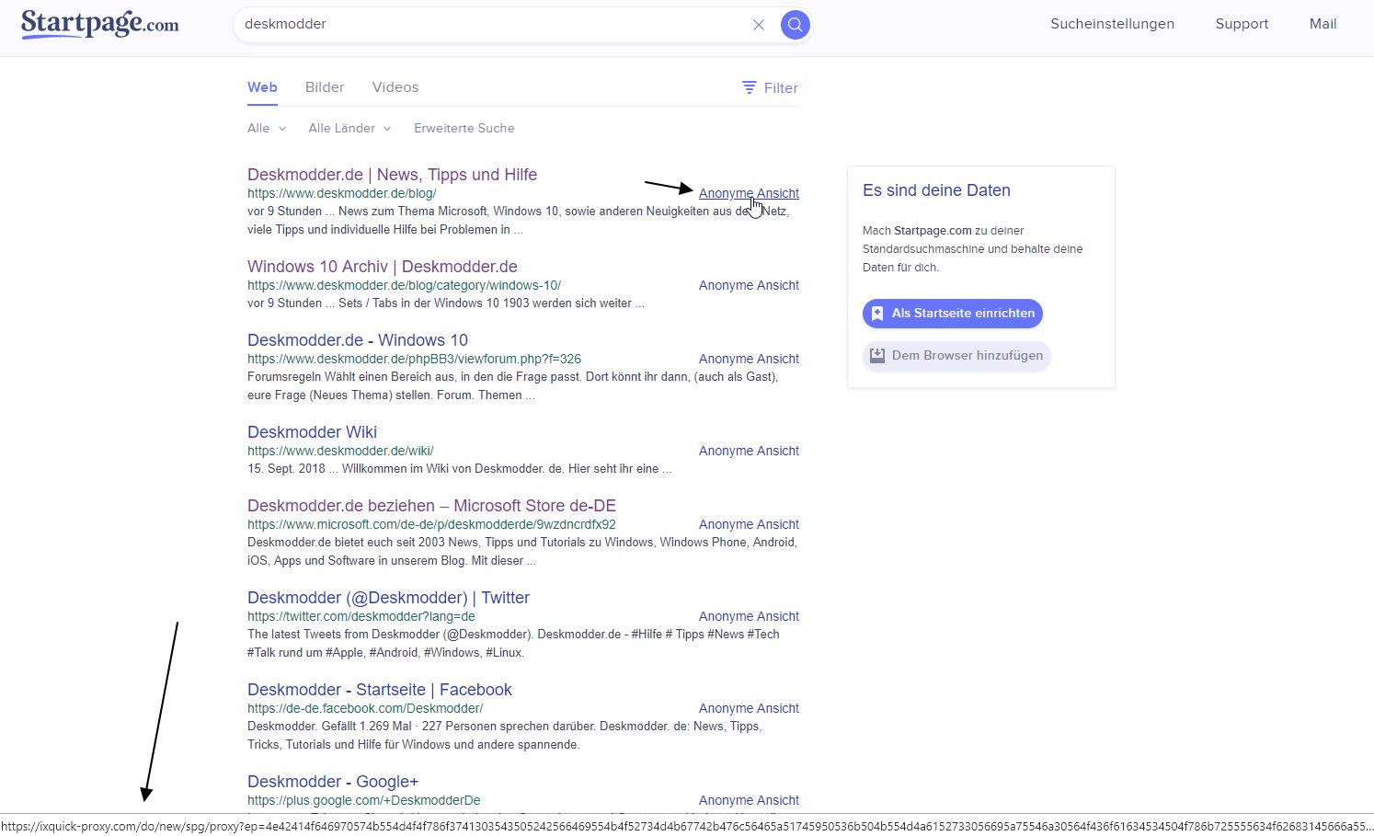Switch to the Videos tab
The height and width of the screenshot is (836, 1374).
pyautogui.click(x=395, y=87)
